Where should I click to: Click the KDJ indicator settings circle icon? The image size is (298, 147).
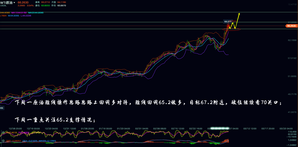3,132
